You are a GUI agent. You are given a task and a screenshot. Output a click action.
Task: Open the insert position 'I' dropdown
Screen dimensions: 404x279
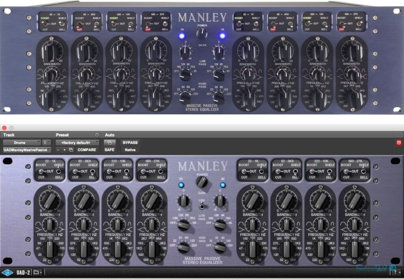tap(47, 142)
